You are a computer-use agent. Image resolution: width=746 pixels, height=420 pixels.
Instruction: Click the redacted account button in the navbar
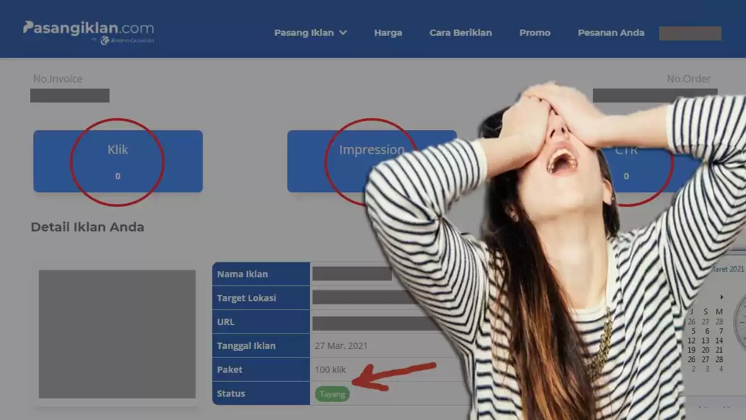(690, 33)
